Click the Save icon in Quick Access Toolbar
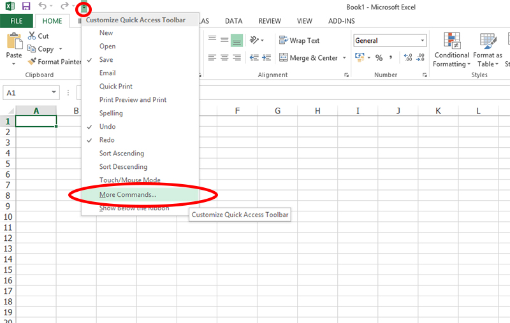The image size is (510, 323). [x=26, y=6]
